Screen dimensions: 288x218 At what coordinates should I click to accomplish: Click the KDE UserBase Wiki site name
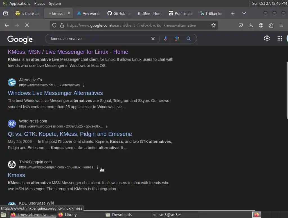tap(37, 203)
